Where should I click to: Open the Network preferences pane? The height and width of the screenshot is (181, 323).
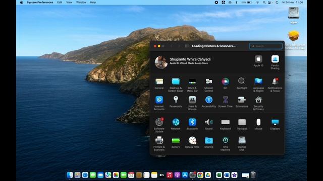pyautogui.click(x=176, y=122)
